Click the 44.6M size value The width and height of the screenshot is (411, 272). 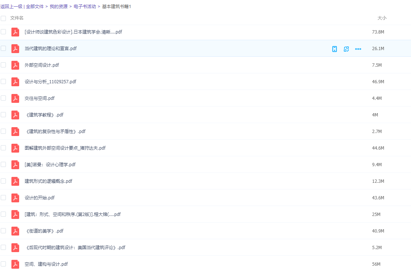[378, 148]
